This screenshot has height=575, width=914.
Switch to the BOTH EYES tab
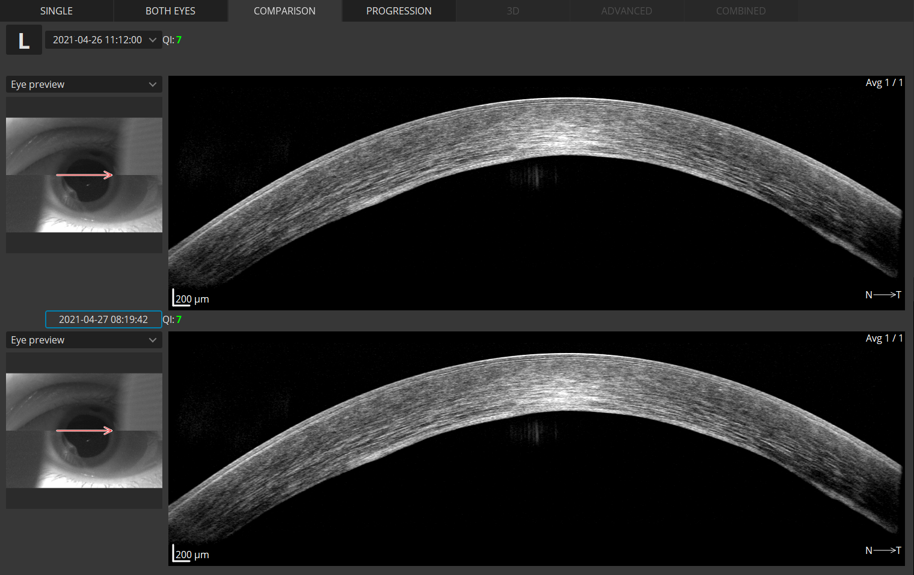[x=170, y=10]
